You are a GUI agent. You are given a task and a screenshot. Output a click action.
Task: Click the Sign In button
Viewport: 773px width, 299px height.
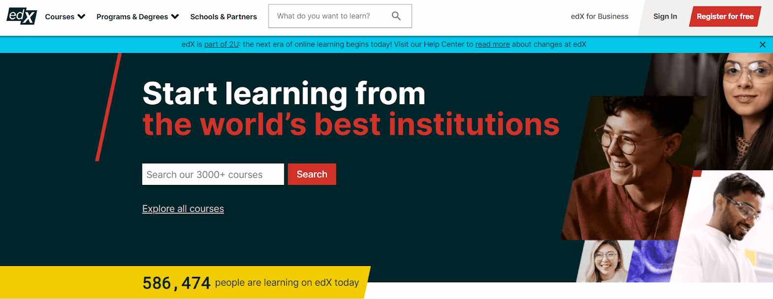pyautogui.click(x=665, y=17)
